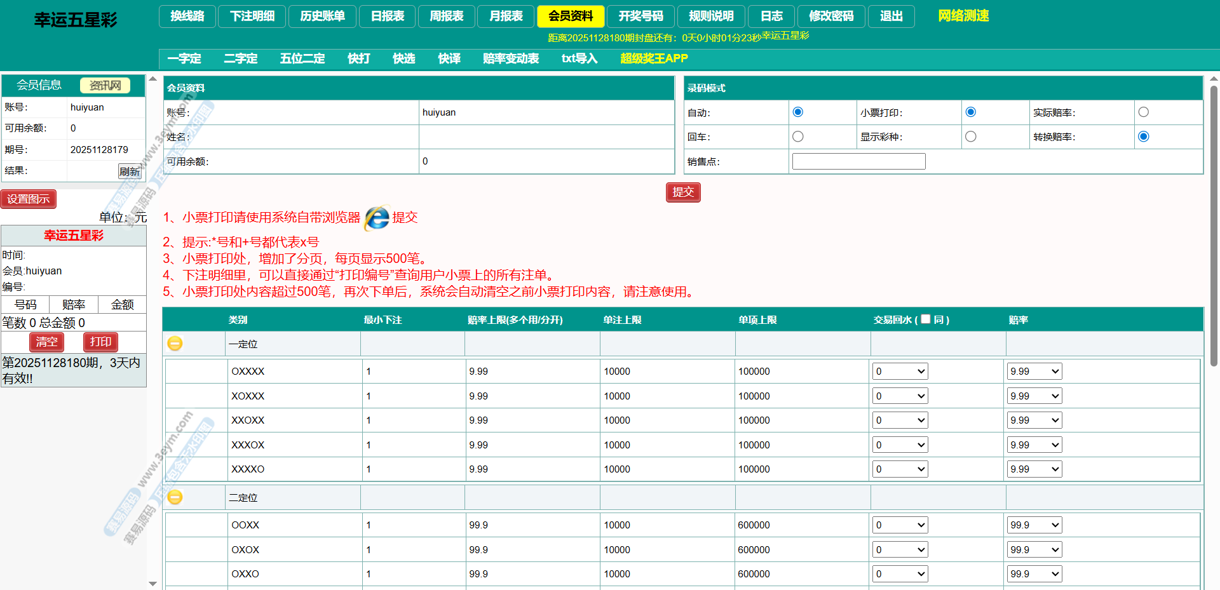Select the 回车 input mode radio
Screen dimensions: 1220x590
pyautogui.click(x=798, y=137)
